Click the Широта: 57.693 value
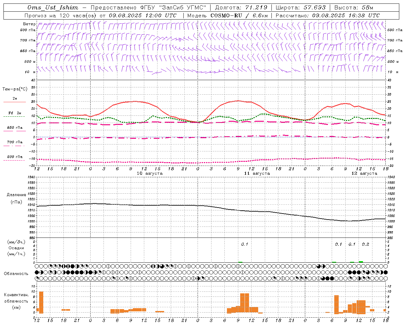Screen dimensions: 404x323 pos(300,8)
